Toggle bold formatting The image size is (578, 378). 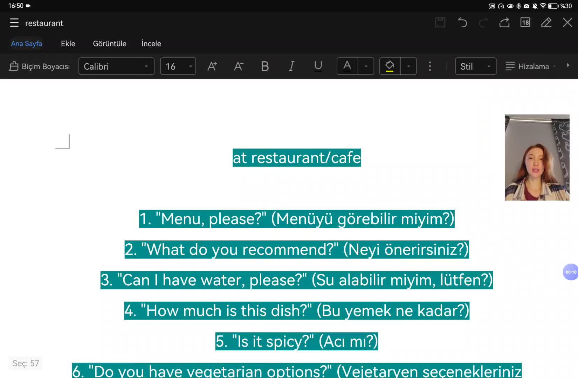coord(265,66)
